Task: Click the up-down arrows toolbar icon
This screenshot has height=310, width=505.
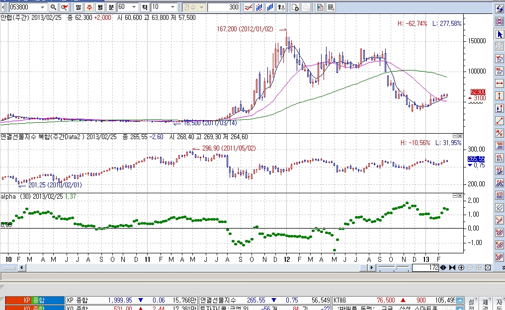Action: [281, 7]
